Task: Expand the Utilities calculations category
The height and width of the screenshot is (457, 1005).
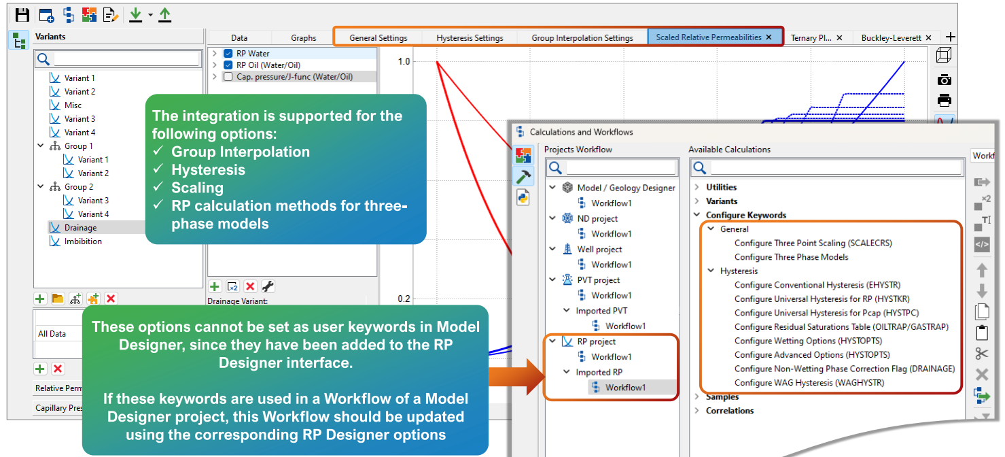Action: pos(697,187)
